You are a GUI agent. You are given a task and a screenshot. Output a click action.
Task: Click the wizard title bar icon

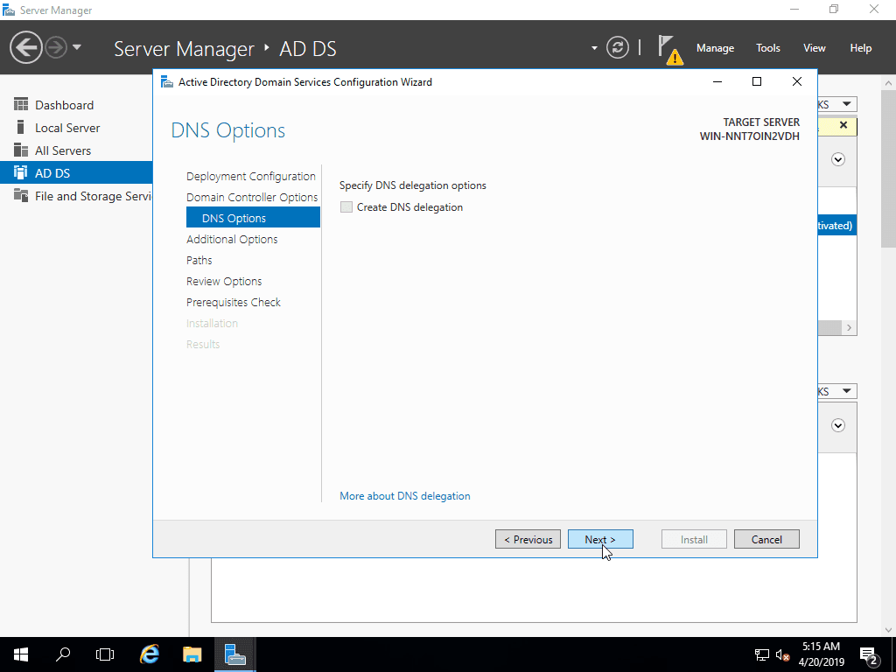click(x=167, y=81)
